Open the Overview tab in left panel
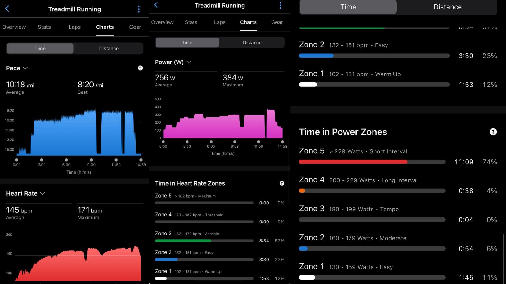This screenshot has width=506, height=284. [x=14, y=27]
